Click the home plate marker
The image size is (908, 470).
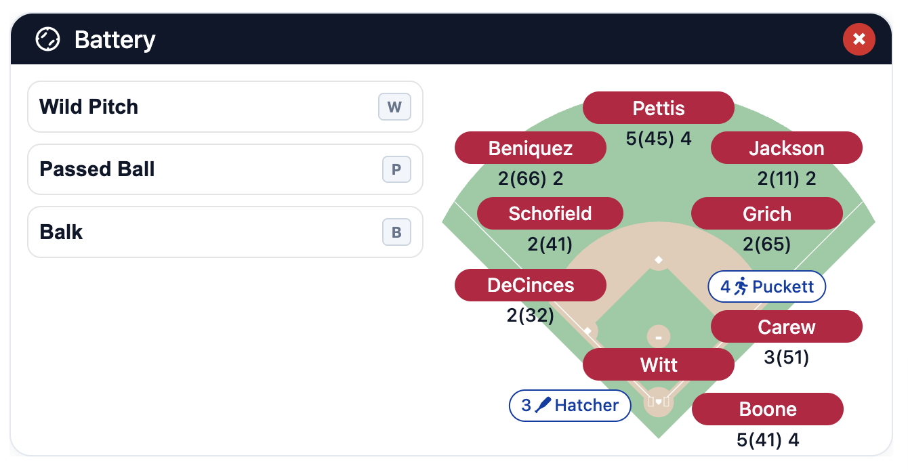[x=659, y=402]
